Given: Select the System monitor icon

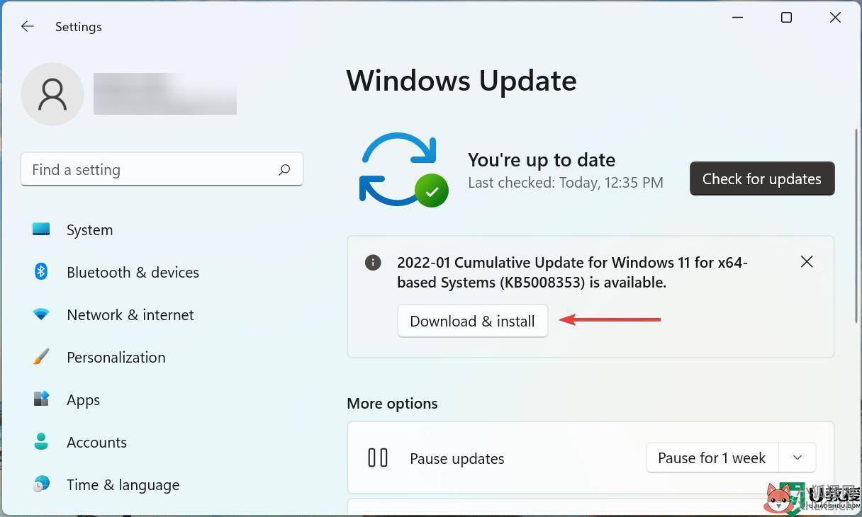Looking at the screenshot, I should pos(41,229).
